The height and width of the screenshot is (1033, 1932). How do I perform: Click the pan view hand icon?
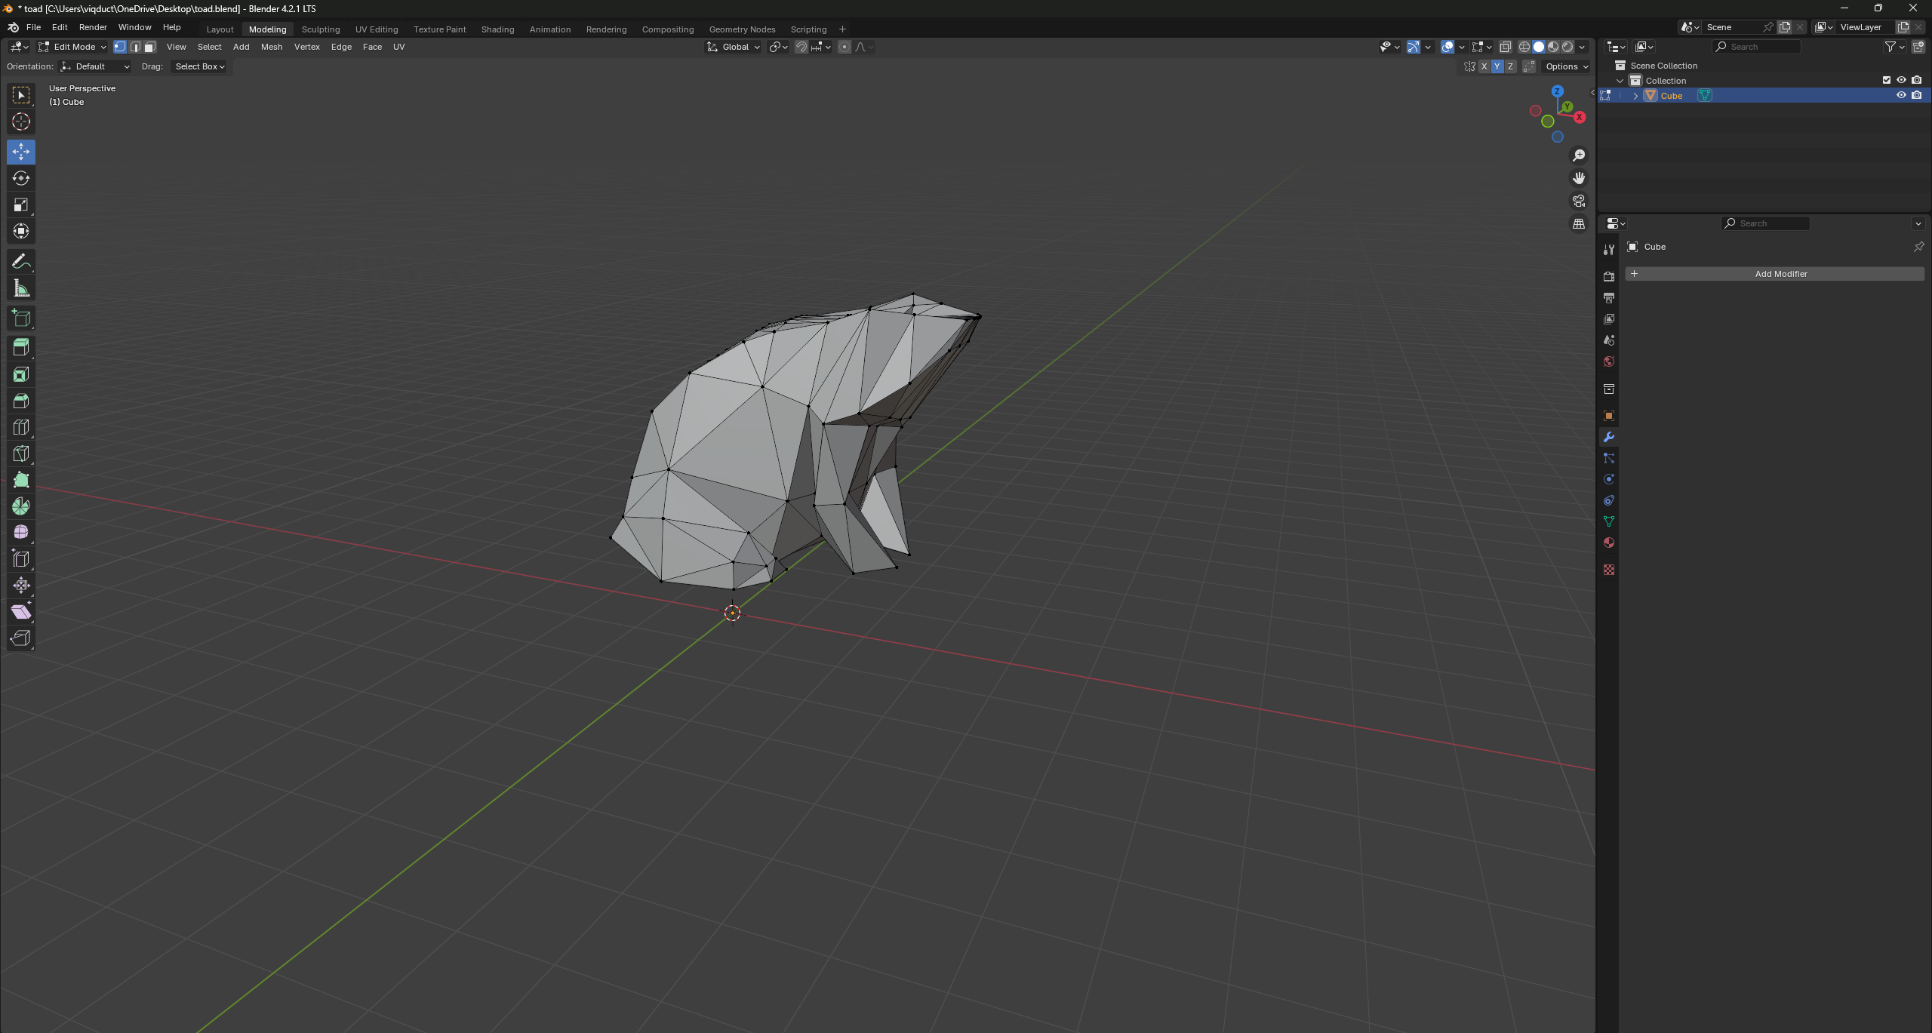point(1579,178)
